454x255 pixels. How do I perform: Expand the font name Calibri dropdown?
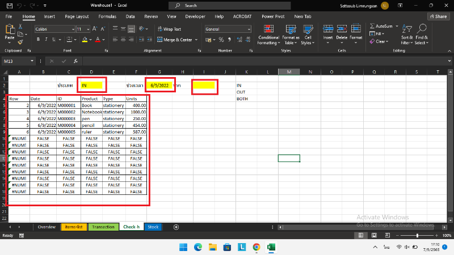(x=72, y=29)
